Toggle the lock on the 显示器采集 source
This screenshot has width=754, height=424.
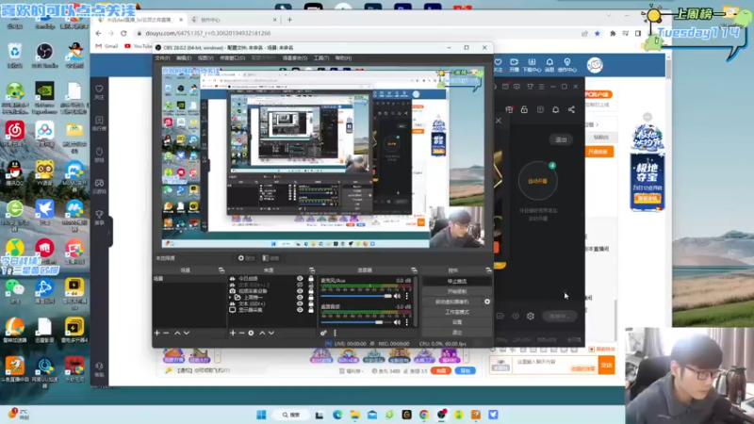click(311, 310)
